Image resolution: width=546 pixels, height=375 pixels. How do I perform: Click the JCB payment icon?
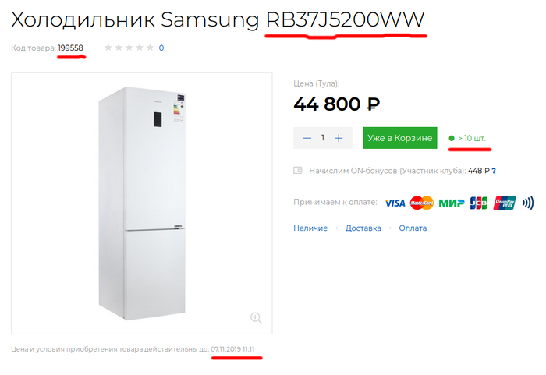click(x=478, y=203)
